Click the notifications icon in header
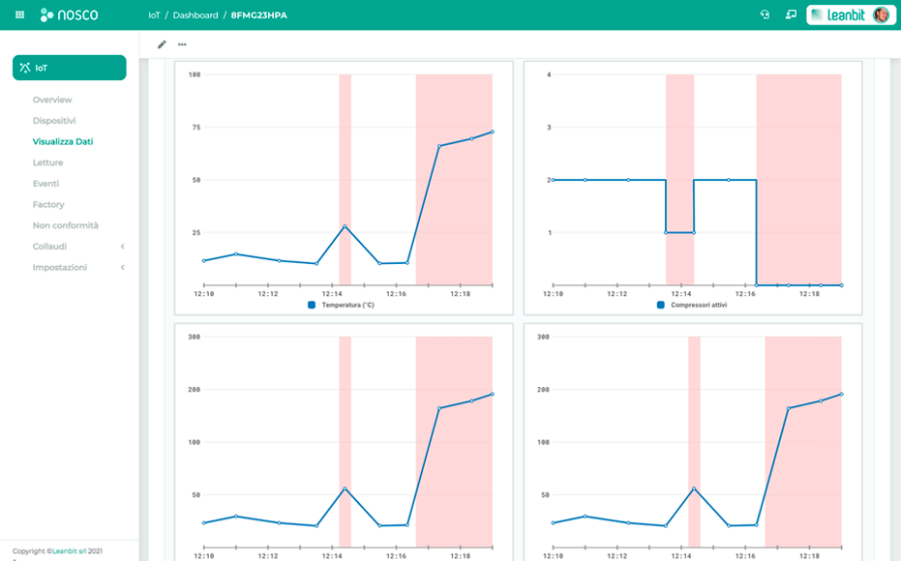The height and width of the screenshot is (561, 901). point(791,15)
